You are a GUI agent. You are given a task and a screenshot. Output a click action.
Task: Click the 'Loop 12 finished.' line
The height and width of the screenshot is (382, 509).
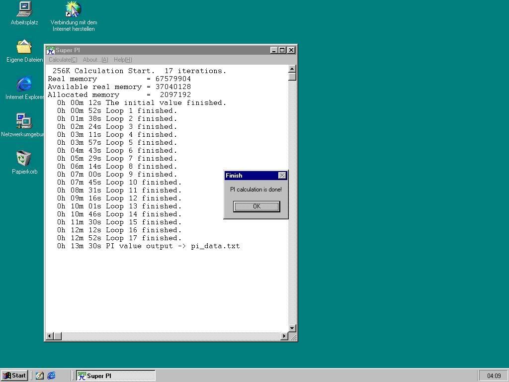pyautogui.click(x=119, y=198)
